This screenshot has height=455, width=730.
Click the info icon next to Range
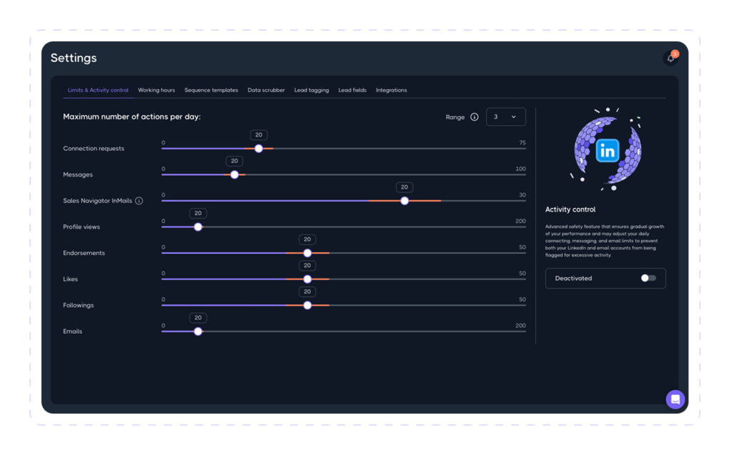474,117
